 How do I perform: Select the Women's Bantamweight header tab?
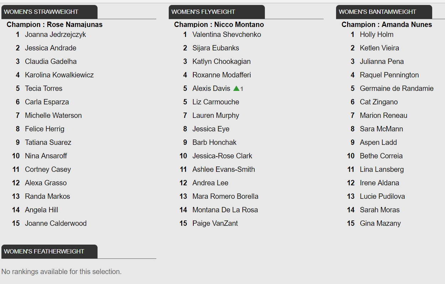(384, 12)
